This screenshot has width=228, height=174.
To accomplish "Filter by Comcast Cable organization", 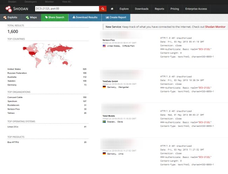I will point(15,97).
